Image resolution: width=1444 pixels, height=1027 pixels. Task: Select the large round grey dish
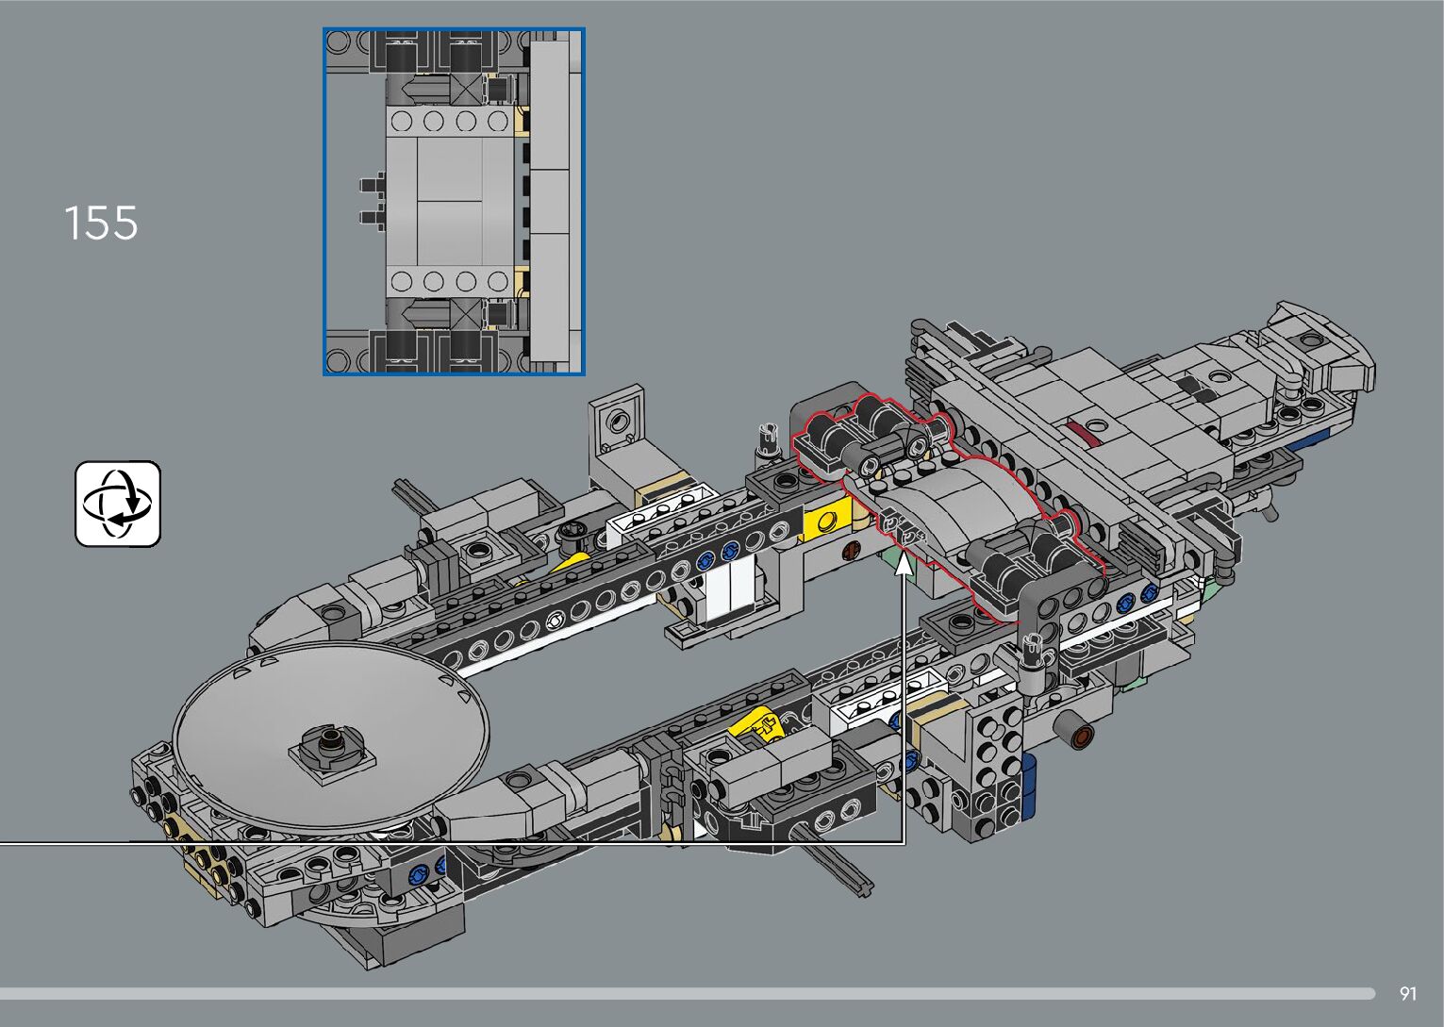click(x=330, y=736)
